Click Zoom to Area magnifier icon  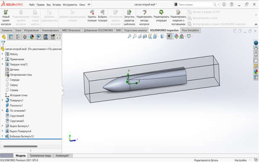(x=135, y=36)
